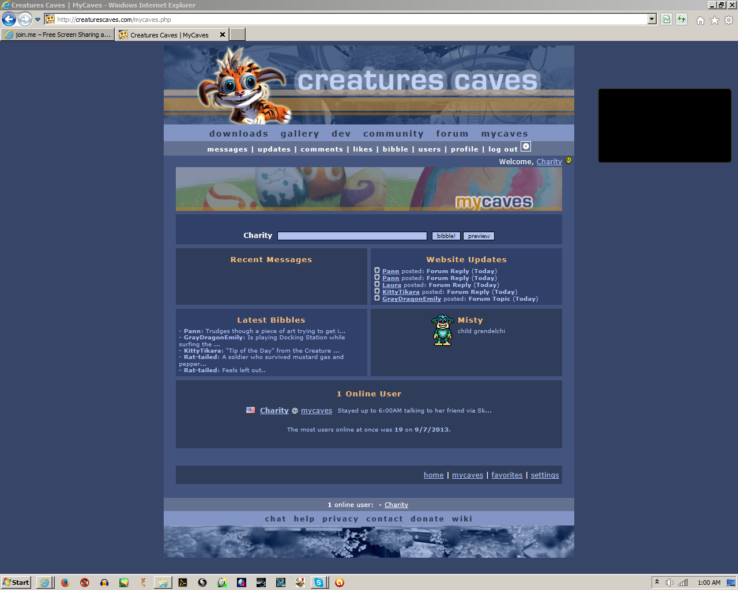Click Misty's grendelchi creature sprite
The height and width of the screenshot is (590, 738).
point(442,330)
